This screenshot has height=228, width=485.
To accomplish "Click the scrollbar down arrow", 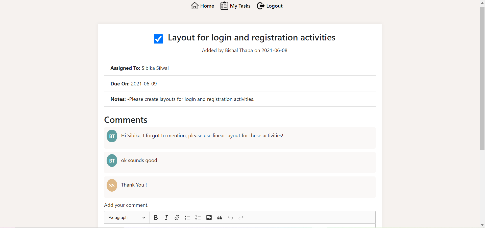I will (482, 225).
